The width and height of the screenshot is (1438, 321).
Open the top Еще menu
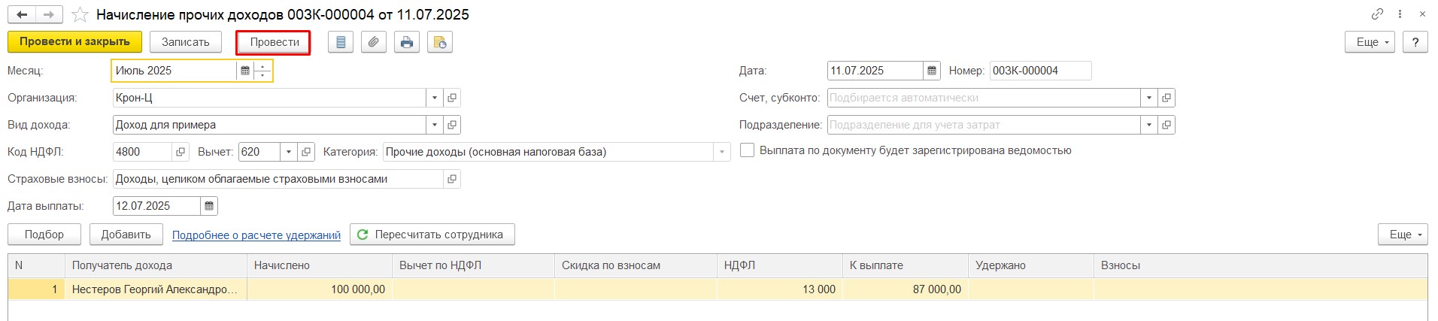(x=1370, y=43)
